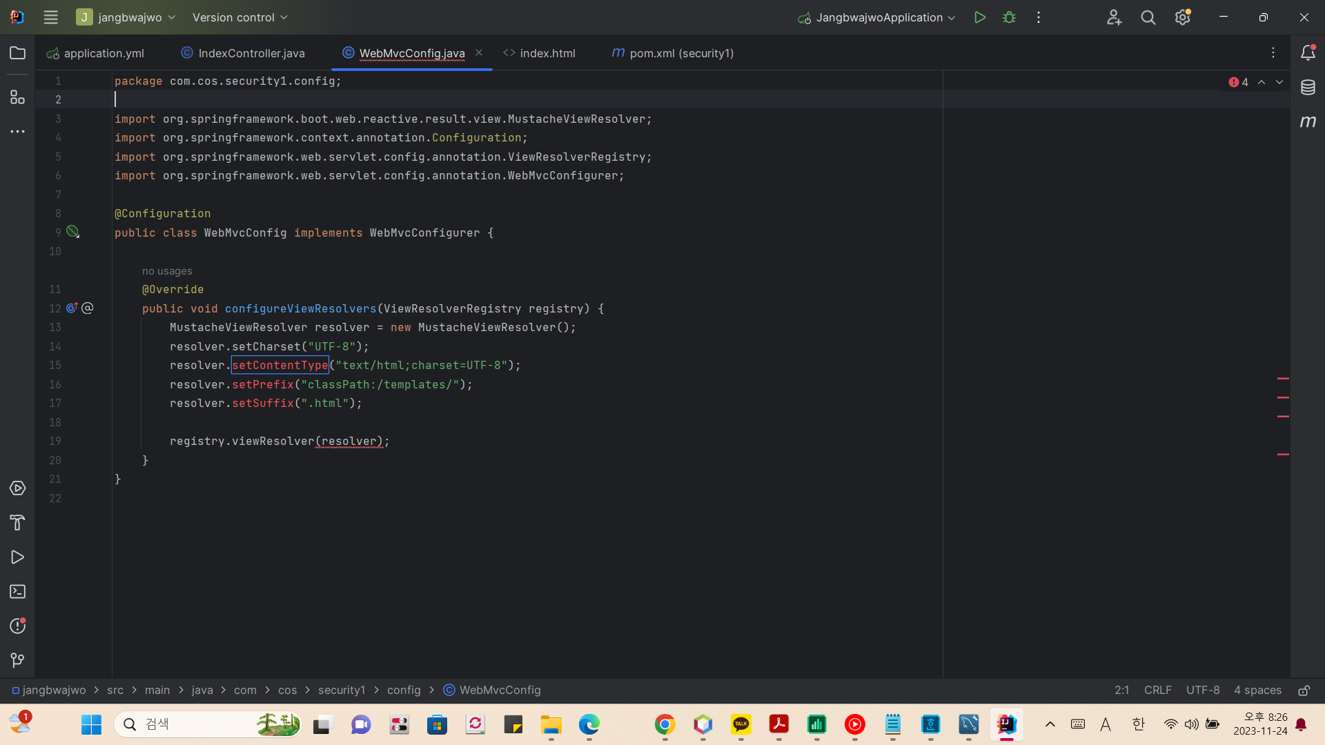
Task: Click the 4 errors indicator
Action: (x=1239, y=82)
